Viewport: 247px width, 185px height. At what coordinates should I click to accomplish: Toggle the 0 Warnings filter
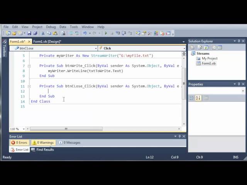point(43,143)
